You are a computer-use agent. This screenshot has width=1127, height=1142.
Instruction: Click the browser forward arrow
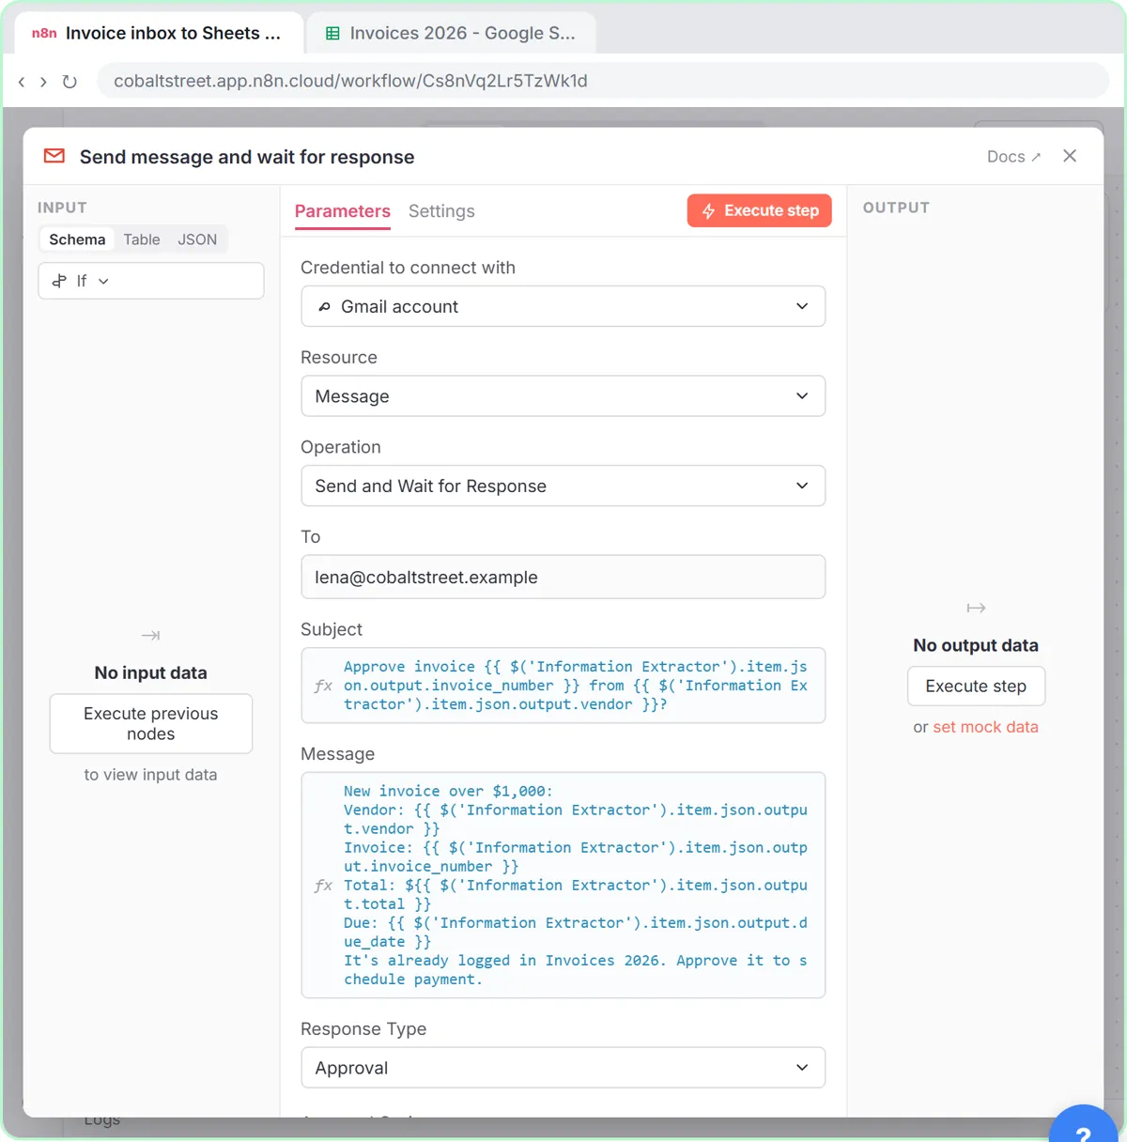click(43, 82)
